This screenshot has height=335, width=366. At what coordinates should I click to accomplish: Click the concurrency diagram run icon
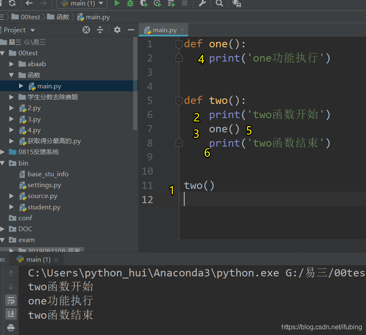[x=171, y=3]
